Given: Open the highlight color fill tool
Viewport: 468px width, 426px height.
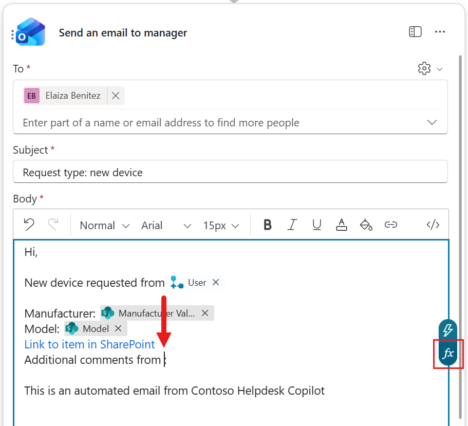Looking at the screenshot, I should [x=366, y=225].
